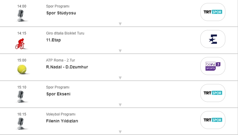
Task: Click the red cyclist icon for Giro d'Italia
Action: [x=20, y=43]
